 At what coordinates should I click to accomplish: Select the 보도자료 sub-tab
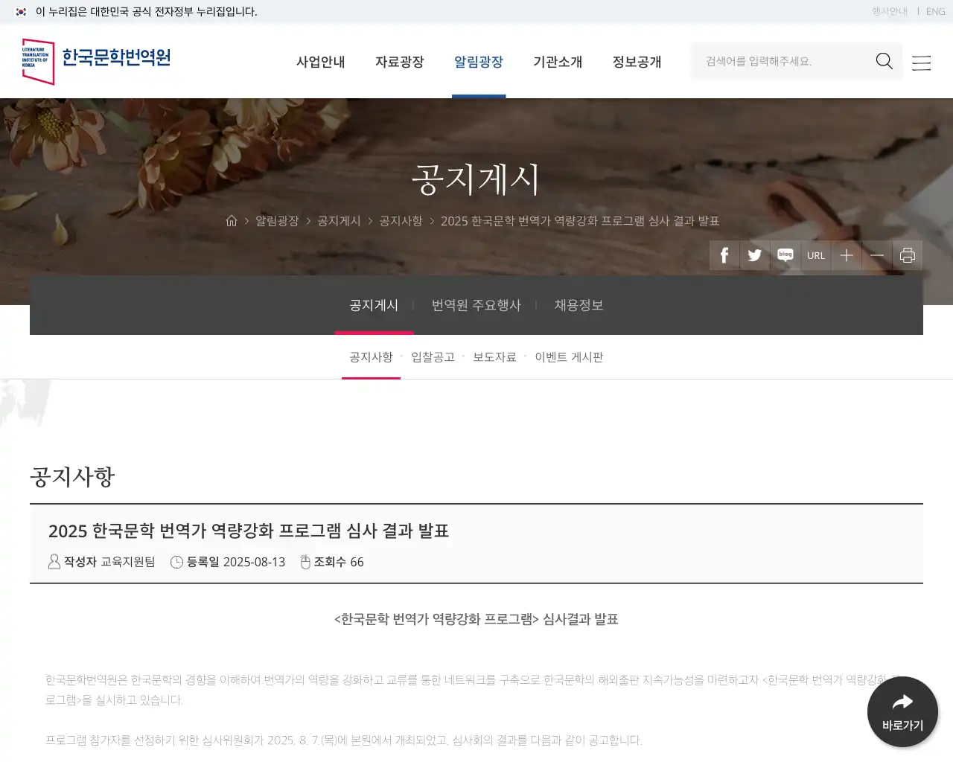[x=495, y=356]
